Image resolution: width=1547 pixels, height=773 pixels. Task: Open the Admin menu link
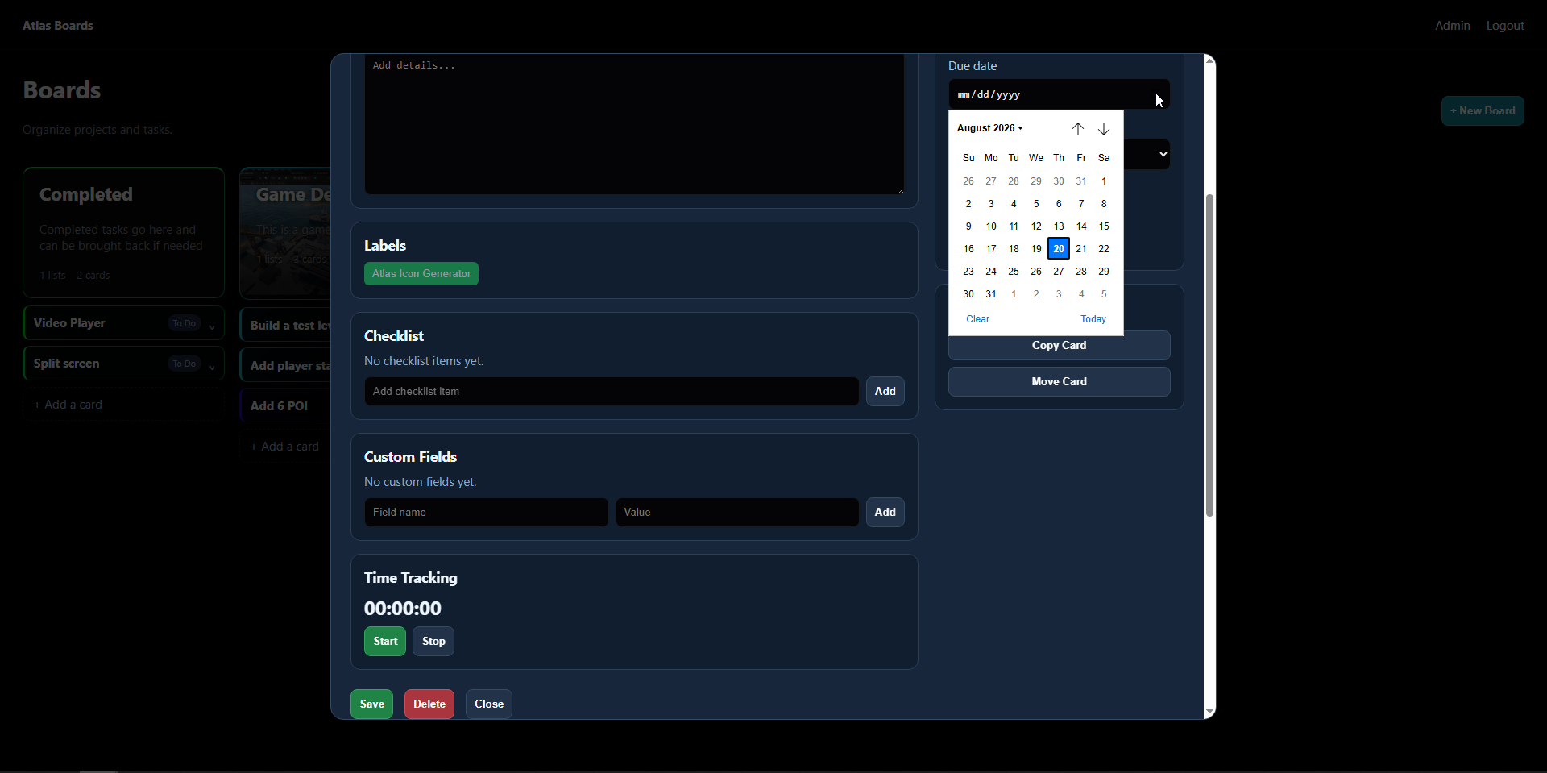tap(1452, 26)
